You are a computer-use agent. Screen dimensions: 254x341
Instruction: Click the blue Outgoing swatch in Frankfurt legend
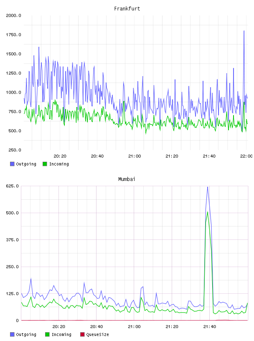coord(12,164)
